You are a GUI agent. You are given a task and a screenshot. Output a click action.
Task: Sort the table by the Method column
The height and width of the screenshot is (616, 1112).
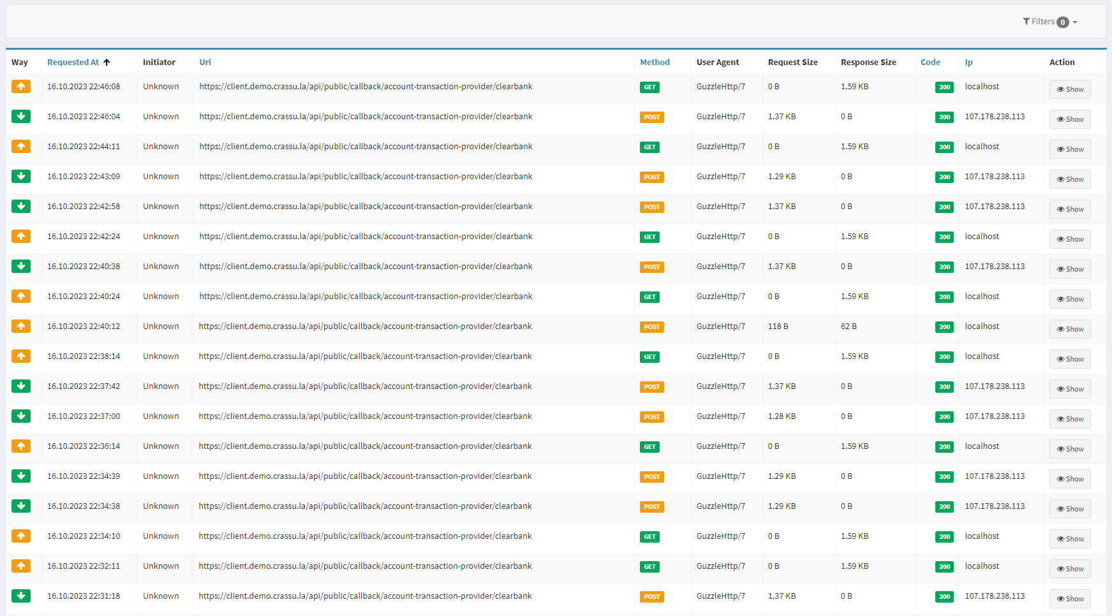655,62
